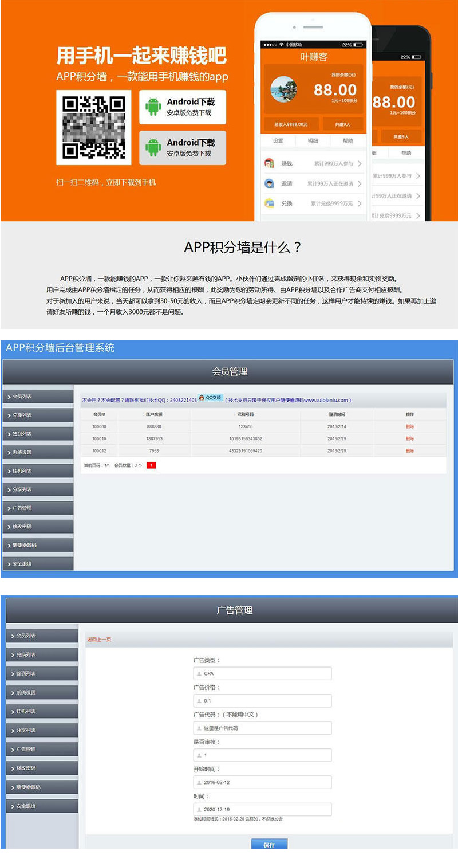Image resolution: width=458 pixels, height=855 pixels.
Task: Expand the chevron beside the 赚钱 row
Action: pyautogui.click(x=360, y=163)
